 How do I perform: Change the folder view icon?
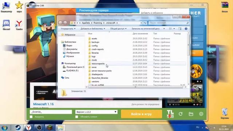click(x=170, y=29)
